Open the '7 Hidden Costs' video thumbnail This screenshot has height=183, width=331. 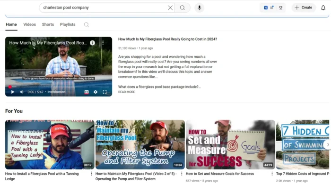303,144
